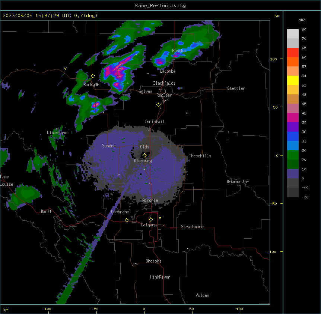This screenshot has height=314, width=321.
Task: Click the Louise label at left edge
Action: pyautogui.click(x=7, y=184)
